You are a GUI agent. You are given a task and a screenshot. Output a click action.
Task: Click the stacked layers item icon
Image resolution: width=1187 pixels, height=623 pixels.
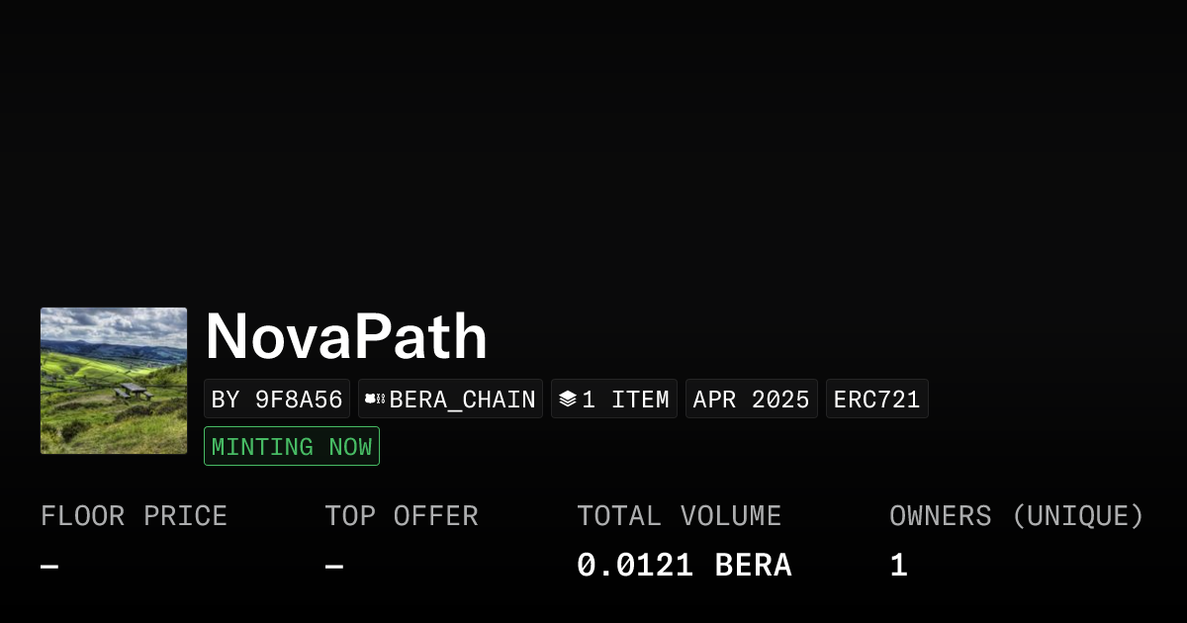coord(568,400)
